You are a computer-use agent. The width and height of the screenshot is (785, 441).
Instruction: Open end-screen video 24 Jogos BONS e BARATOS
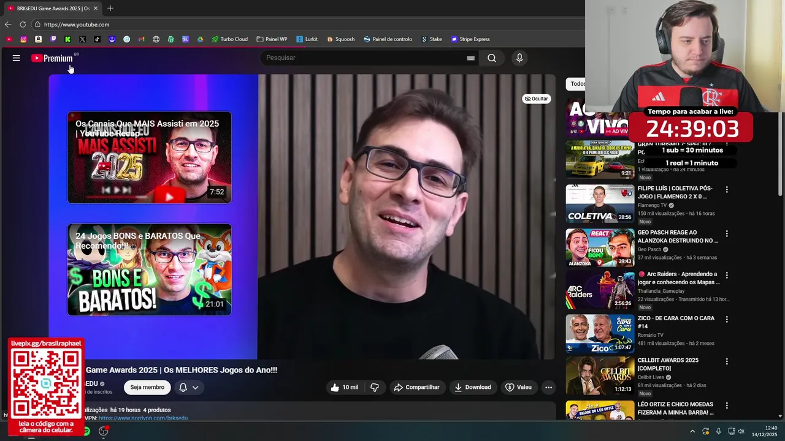click(x=149, y=269)
